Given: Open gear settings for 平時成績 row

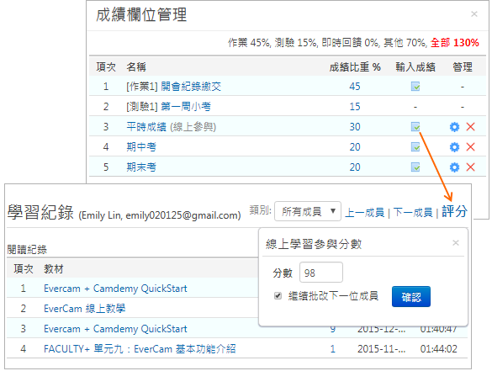Looking at the screenshot, I should click(454, 127).
